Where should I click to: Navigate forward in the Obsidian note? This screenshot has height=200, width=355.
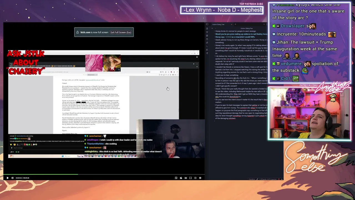[x=215, y=28]
